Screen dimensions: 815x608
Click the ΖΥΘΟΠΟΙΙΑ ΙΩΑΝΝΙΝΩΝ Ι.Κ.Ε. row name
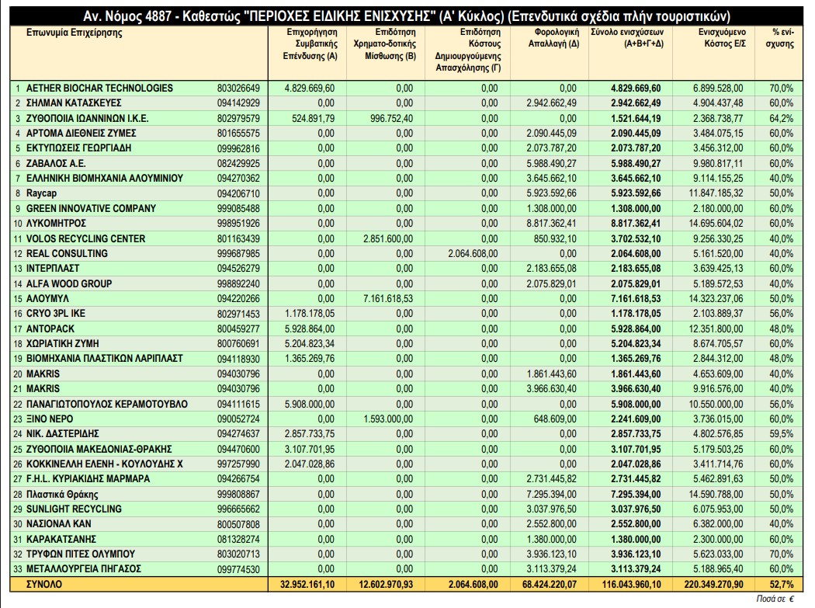point(87,118)
